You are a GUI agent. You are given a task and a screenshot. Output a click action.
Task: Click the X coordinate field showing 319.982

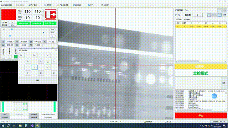10,42
